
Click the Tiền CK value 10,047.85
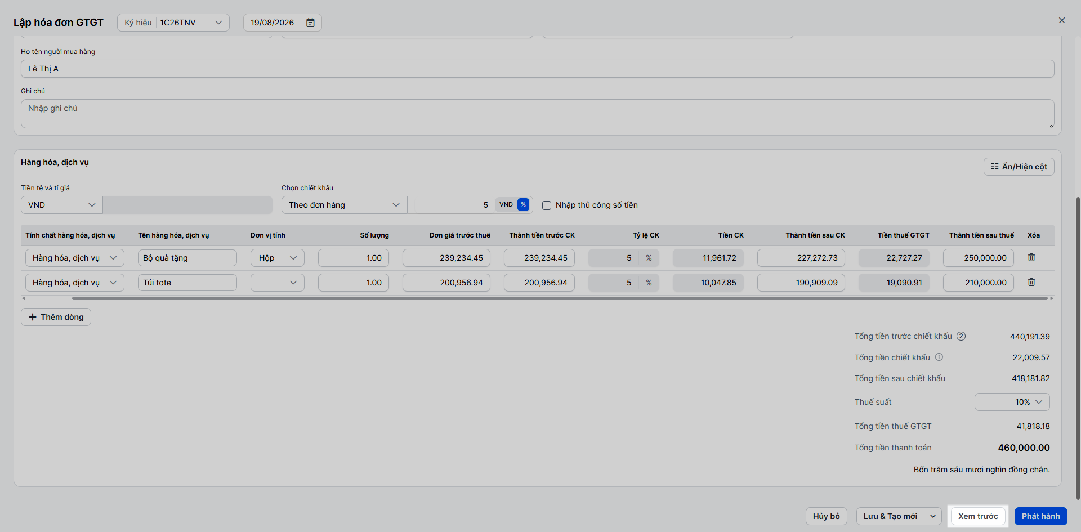tap(708, 283)
